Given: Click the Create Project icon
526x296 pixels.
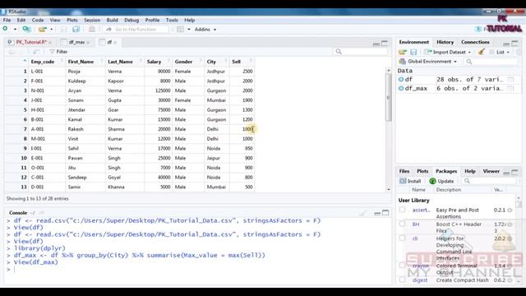Looking at the screenshot, I should tap(26, 30).
